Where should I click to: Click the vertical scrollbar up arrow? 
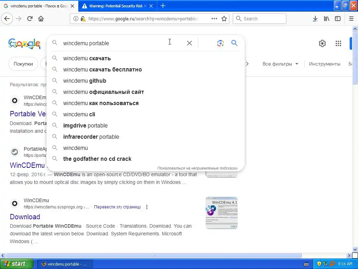355,29
